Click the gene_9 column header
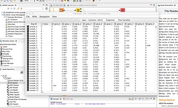 coord(150,24)
